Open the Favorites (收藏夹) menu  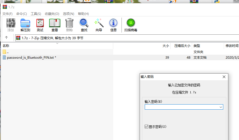[x=52, y=14]
